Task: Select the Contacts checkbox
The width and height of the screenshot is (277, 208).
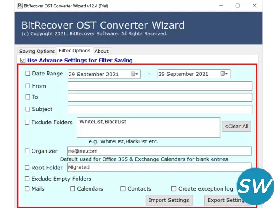Action: [x=123, y=188]
